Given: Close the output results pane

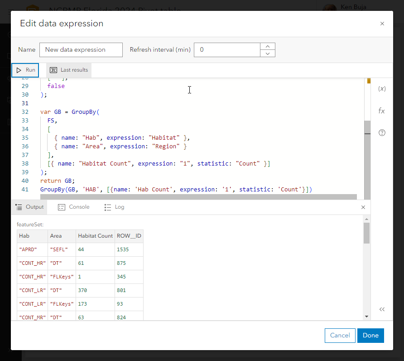Looking at the screenshot, I should (x=363, y=207).
